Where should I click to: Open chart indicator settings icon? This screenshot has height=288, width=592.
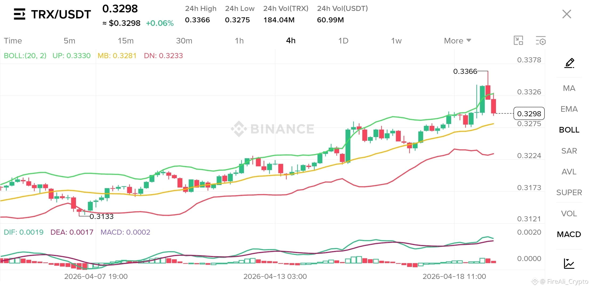click(x=541, y=41)
